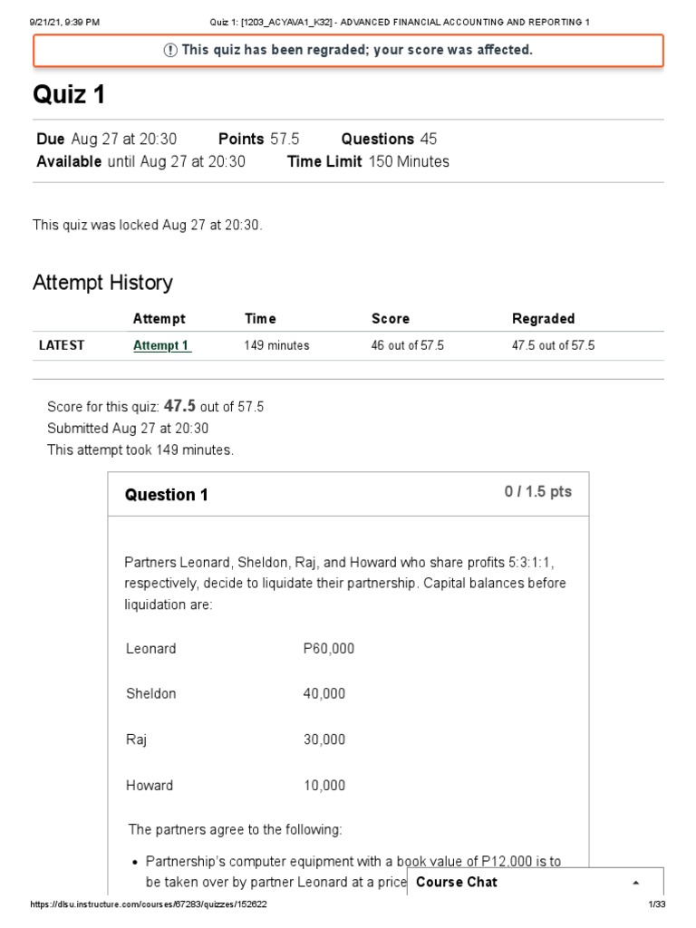Click the LATEST row label
This screenshot has width=696, height=928.
pos(62,345)
